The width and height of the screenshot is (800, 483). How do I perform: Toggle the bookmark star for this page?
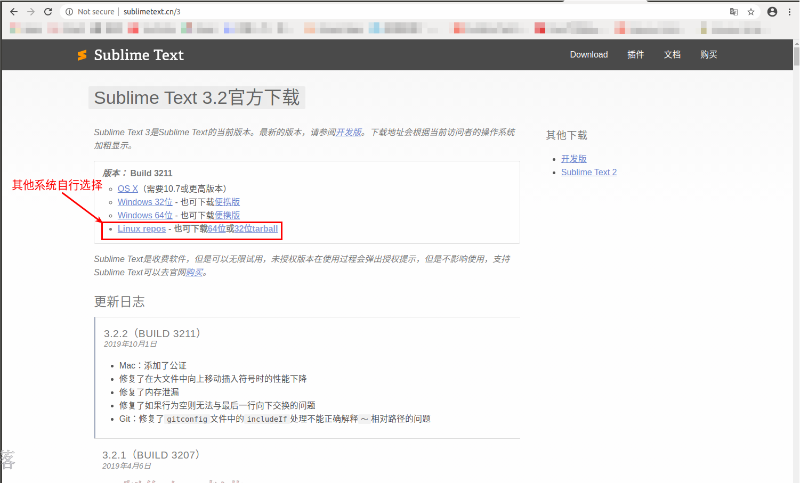751,11
